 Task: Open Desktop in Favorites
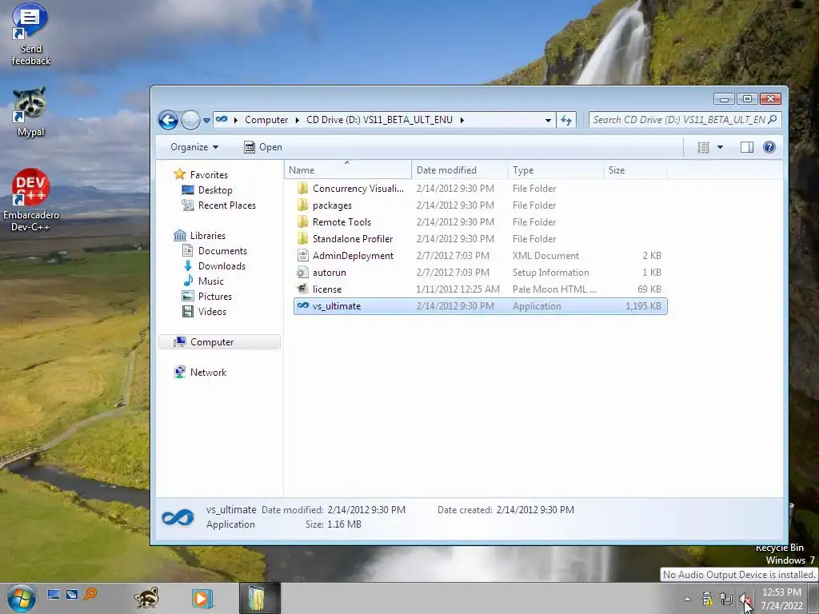215,190
